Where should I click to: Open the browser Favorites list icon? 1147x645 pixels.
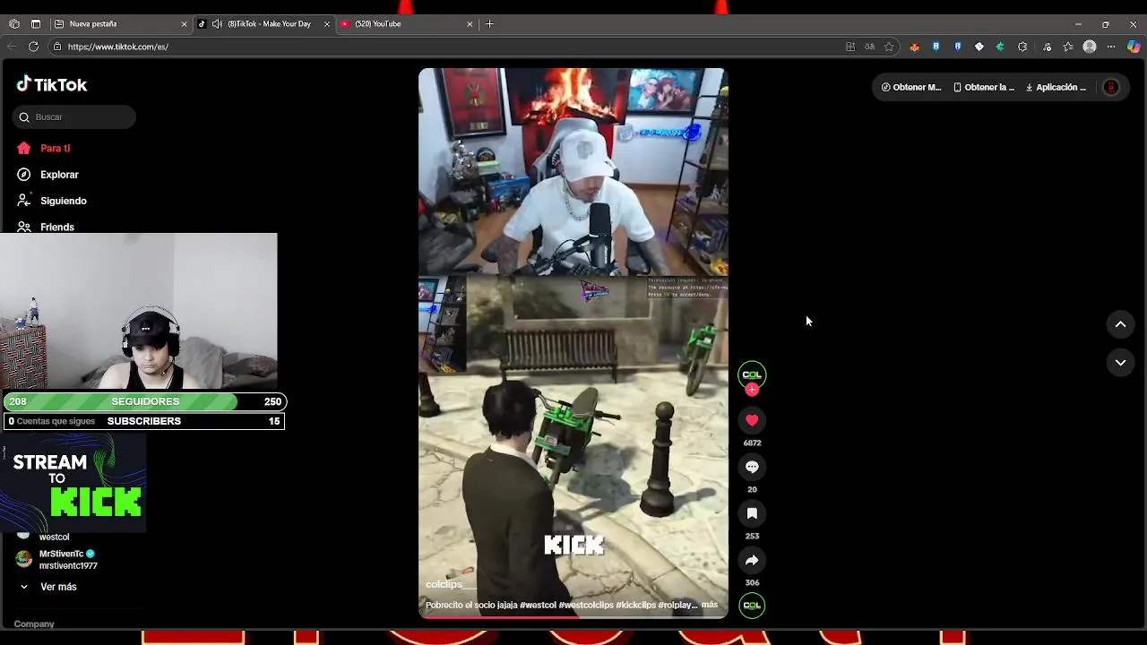(x=1068, y=47)
